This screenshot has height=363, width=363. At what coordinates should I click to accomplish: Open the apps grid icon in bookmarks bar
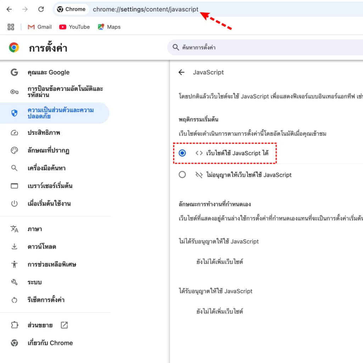click(x=11, y=27)
